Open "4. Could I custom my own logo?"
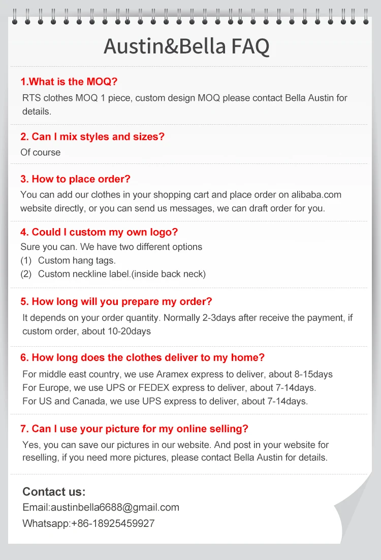This screenshot has width=381, height=560. pos(99,232)
